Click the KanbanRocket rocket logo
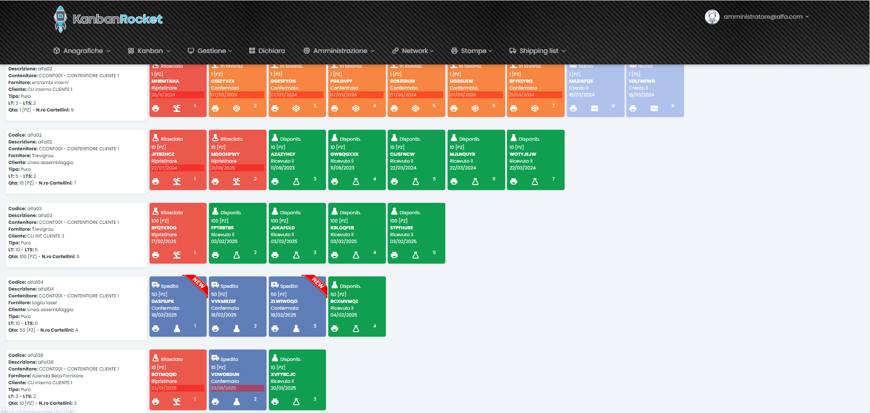The width and height of the screenshot is (870, 413). (60, 19)
